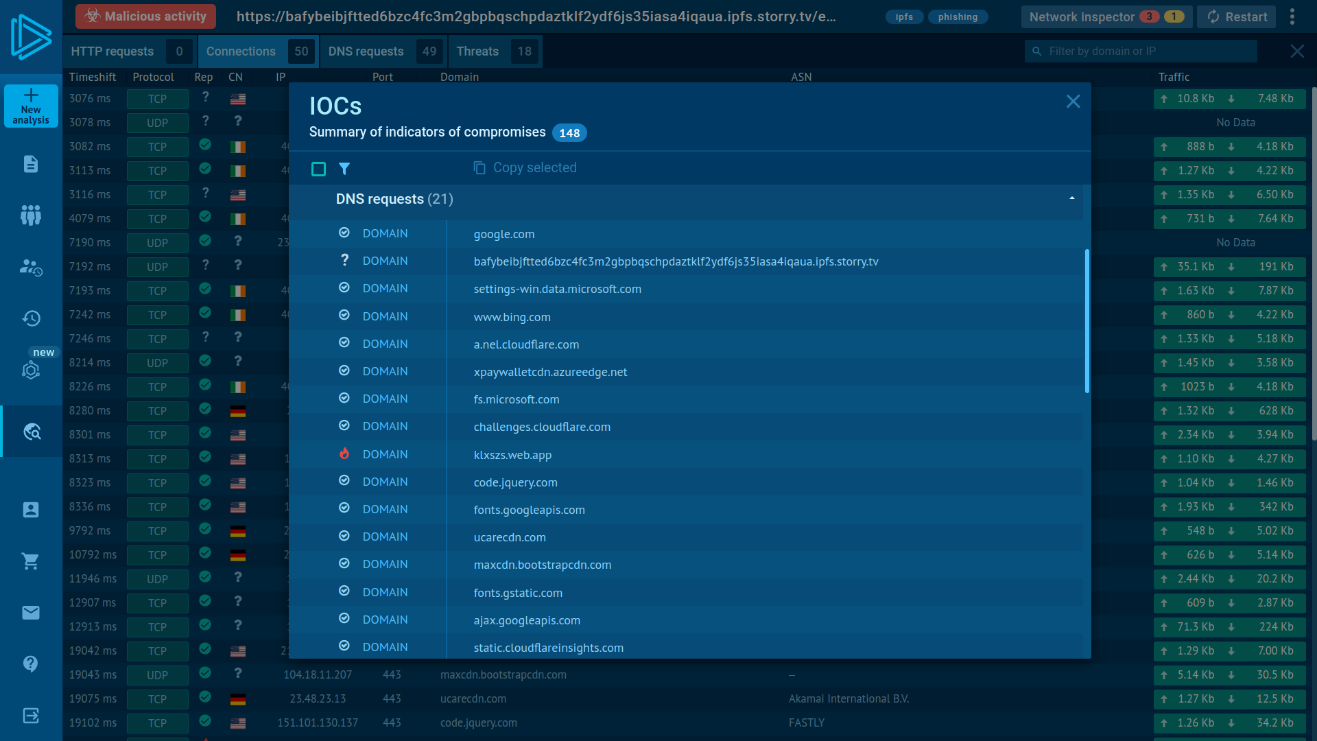Open the shopping cart pricing icon in sidebar
The image size is (1317, 741).
[31, 561]
